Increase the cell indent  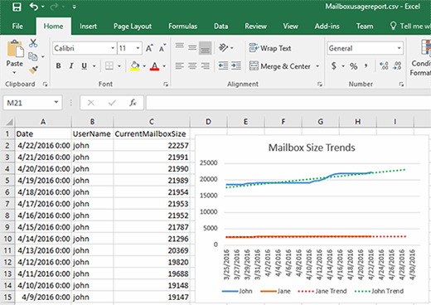236,65
